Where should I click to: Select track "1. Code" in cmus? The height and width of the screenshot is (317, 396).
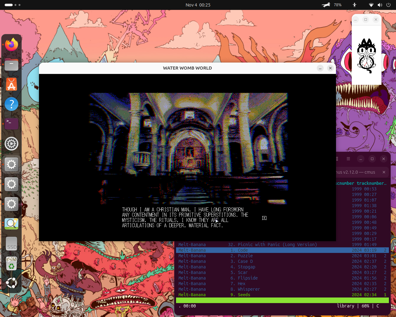click(282, 250)
